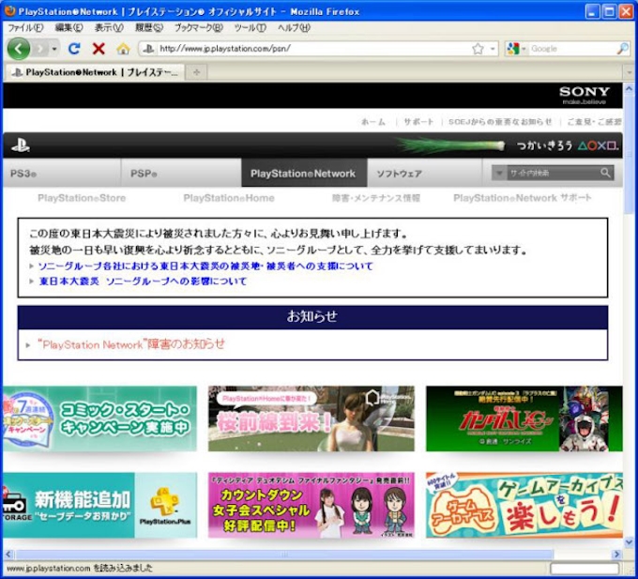Select the PSP tab on site navigation
This screenshot has width=638, height=579.
click(144, 174)
